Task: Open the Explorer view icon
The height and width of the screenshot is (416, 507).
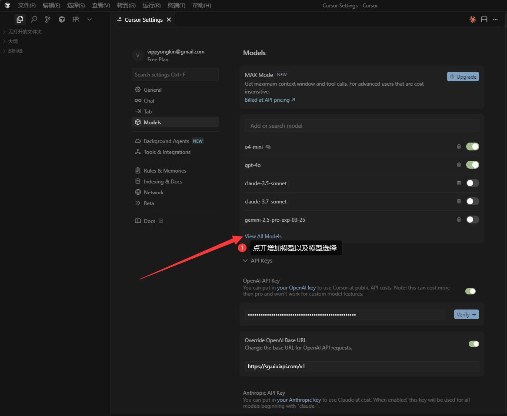Action: coord(20,20)
